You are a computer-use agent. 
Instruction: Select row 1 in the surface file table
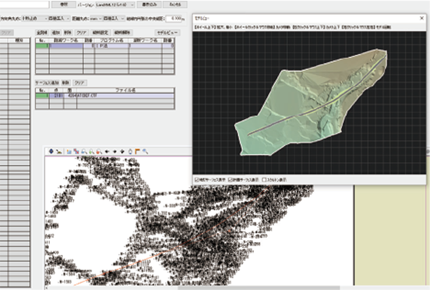tap(105, 96)
